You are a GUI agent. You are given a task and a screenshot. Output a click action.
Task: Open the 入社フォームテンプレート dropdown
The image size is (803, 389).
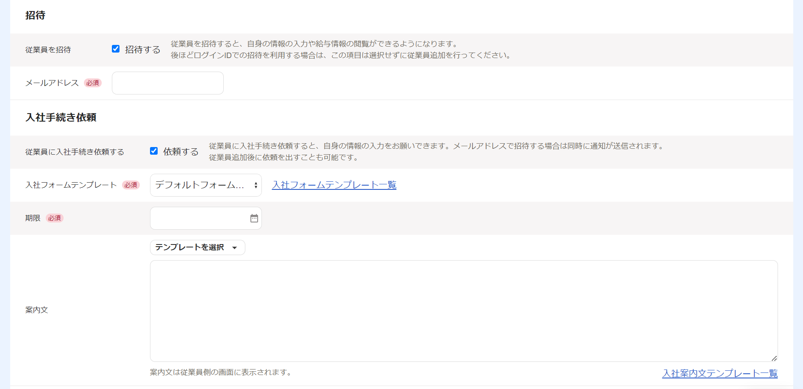pyautogui.click(x=206, y=185)
